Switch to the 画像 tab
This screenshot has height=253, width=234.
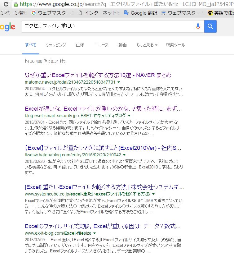(80, 45)
